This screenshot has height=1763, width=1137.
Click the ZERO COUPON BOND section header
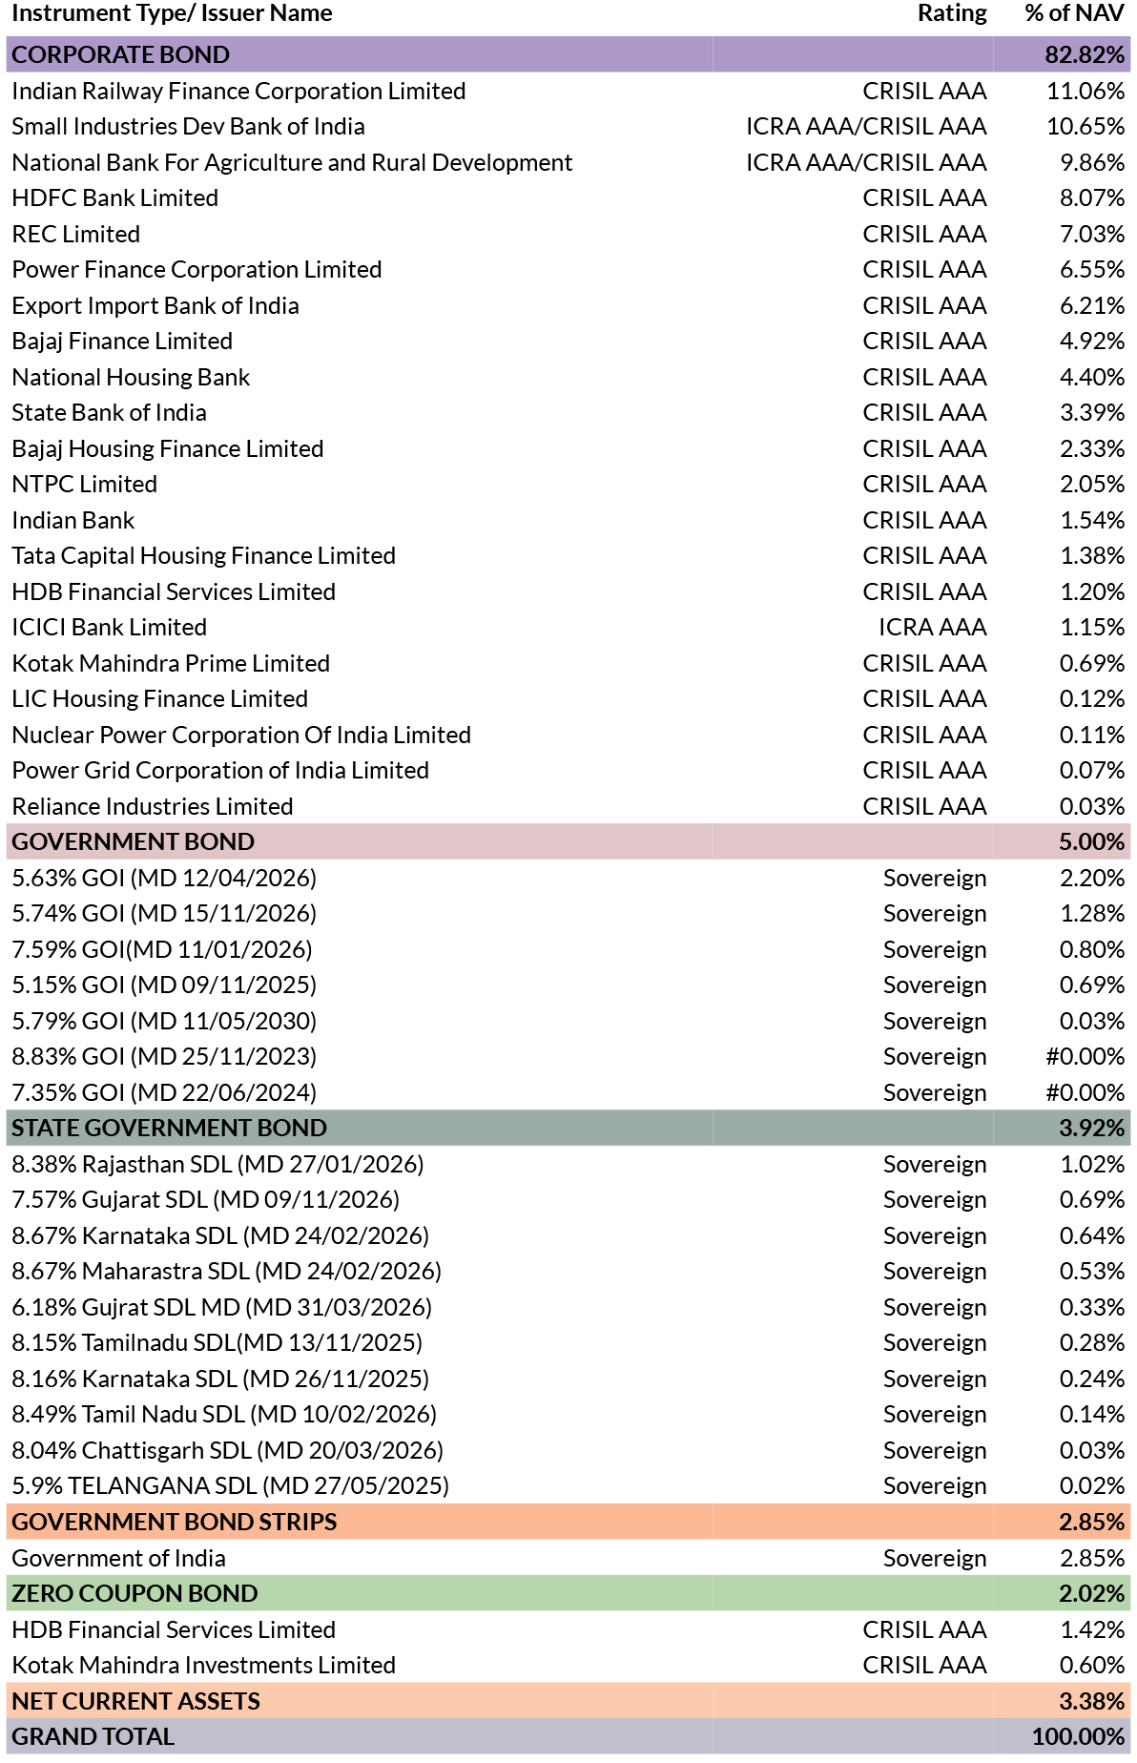coord(134,1593)
